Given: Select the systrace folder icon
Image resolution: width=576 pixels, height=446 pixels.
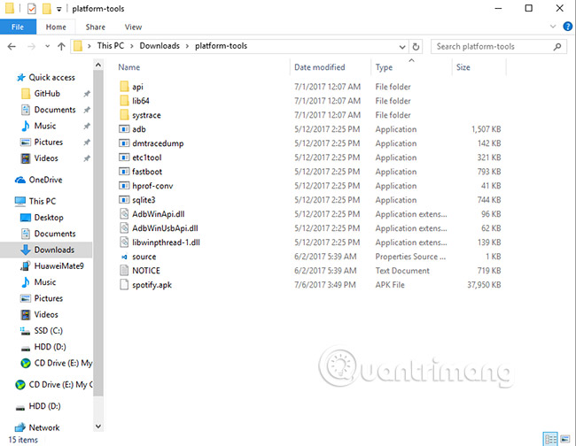Looking at the screenshot, I should pos(124,115).
